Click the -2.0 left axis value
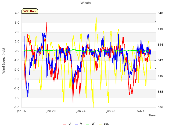Screen dimensions: 172x129 [x=16, y=70]
